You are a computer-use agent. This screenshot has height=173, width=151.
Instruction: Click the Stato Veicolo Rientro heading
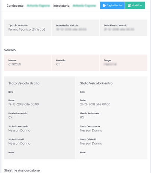point(96,83)
